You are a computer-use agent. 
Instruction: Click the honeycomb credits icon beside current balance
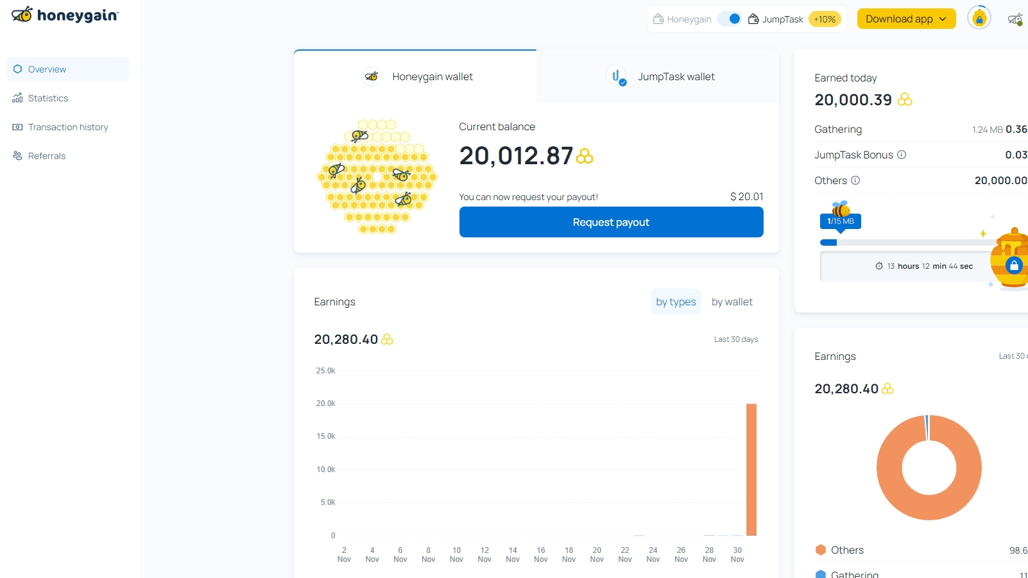tap(585, 156)
